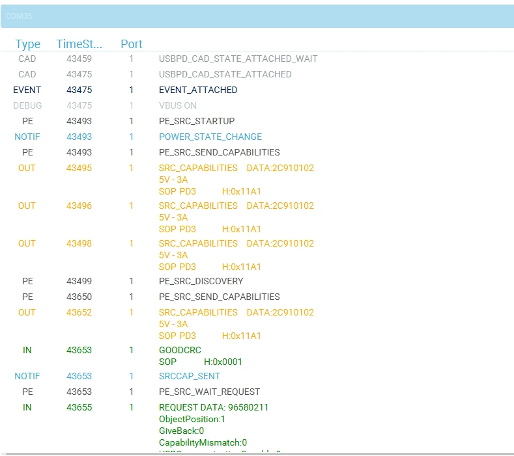Select the PE_SRC_WAIT_REQUEST state row
514x456 pixels.
click(257, 392)
